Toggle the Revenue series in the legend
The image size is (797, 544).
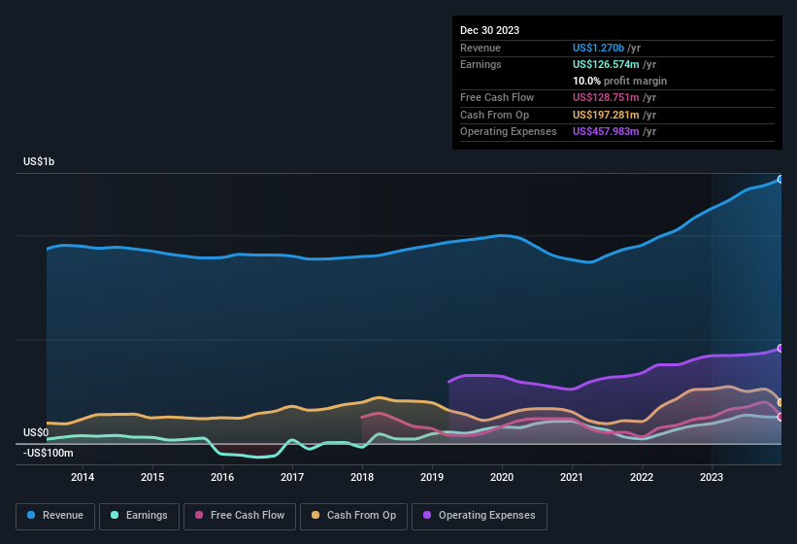[55, 516]
